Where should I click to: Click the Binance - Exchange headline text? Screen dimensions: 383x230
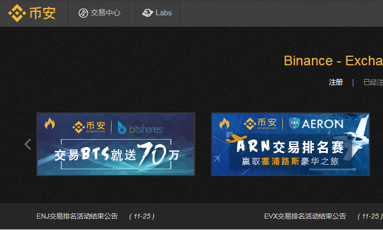tap(333, 61)
